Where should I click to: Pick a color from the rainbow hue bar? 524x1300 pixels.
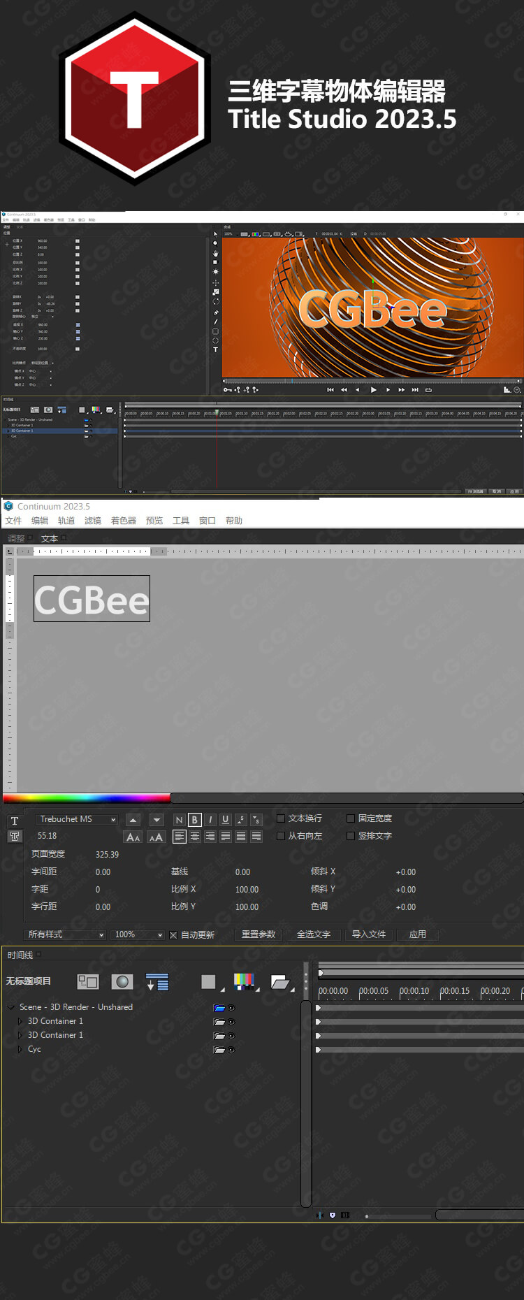click(87, 797)
